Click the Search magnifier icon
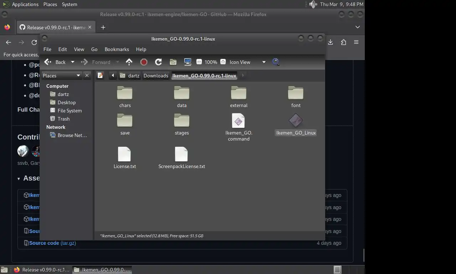Viewport: 456px width, 274px height. coord(276,62)
